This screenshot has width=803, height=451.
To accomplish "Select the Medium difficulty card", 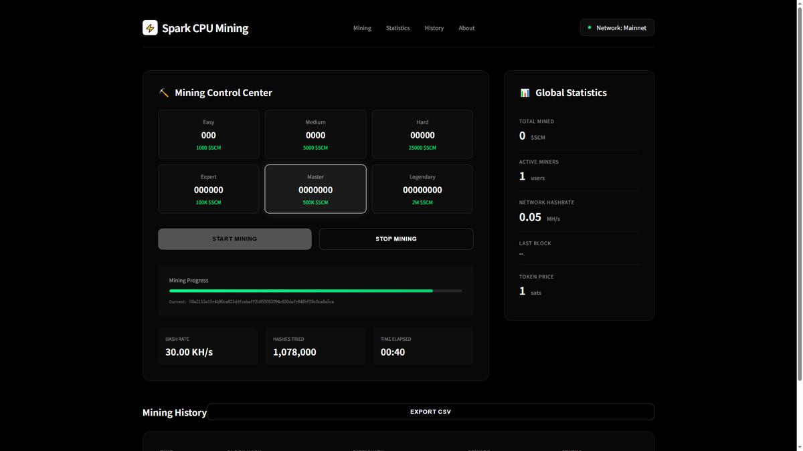I will 315,134.
